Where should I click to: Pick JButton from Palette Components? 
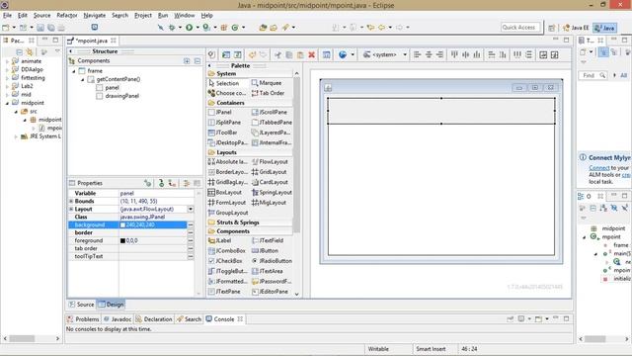click(x=266, y=250)
